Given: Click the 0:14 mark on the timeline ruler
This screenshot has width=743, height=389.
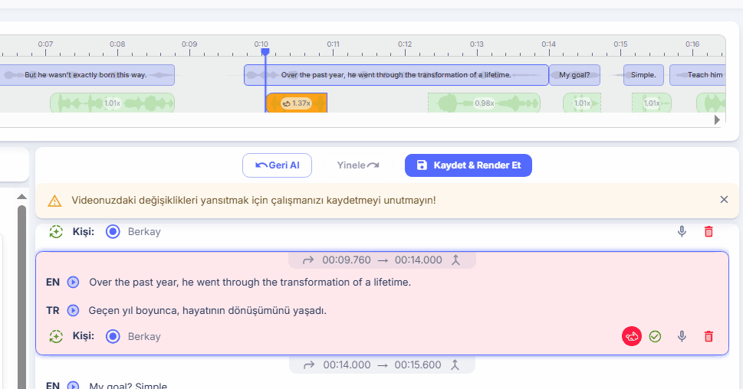Looking at the screenshot, I should [x=549, y=44].
